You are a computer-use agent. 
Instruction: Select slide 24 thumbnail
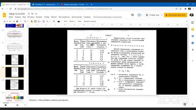[14, 85]
